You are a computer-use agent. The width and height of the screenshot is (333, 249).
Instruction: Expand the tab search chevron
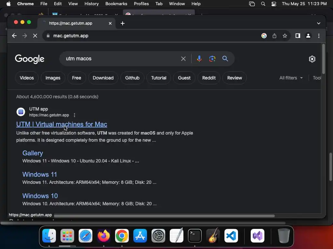pyautogui.click(x=319, y=23)
